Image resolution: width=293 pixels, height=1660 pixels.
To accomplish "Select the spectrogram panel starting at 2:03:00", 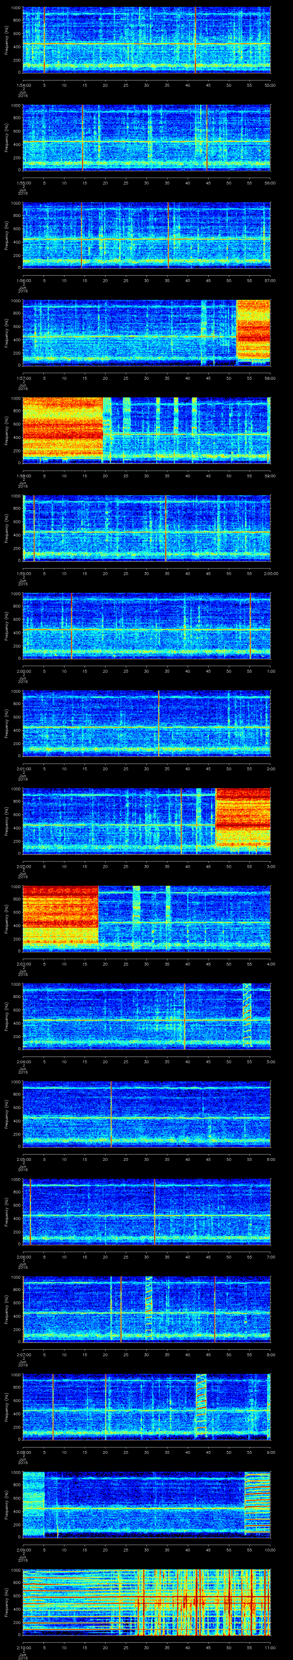I will tap(146, 919).
